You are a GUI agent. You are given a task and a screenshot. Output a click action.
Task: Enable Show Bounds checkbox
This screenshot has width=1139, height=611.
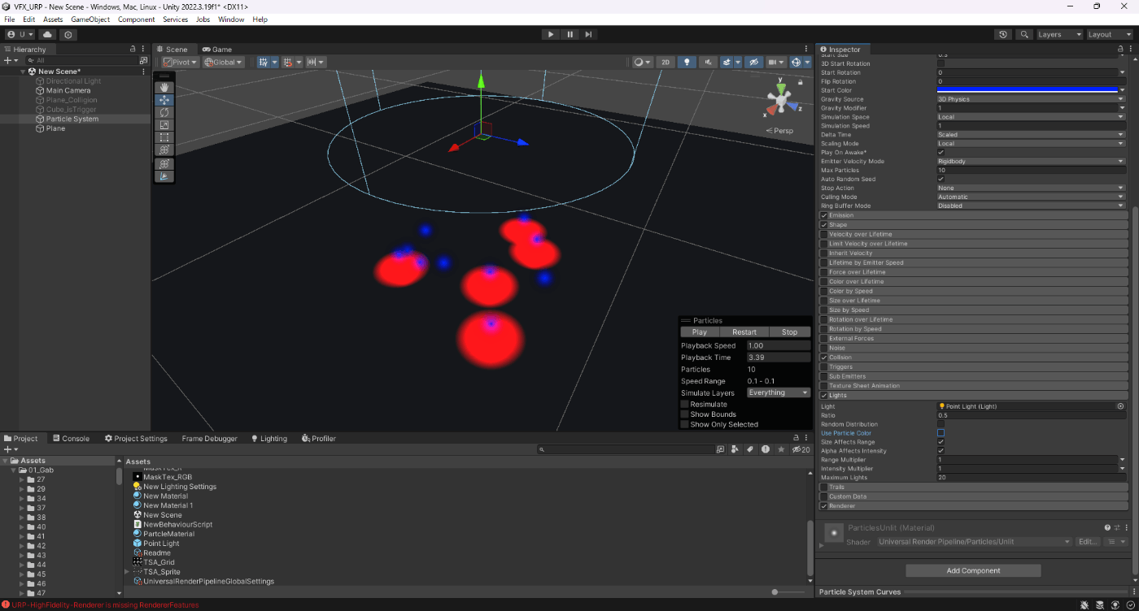pos(684,414)
